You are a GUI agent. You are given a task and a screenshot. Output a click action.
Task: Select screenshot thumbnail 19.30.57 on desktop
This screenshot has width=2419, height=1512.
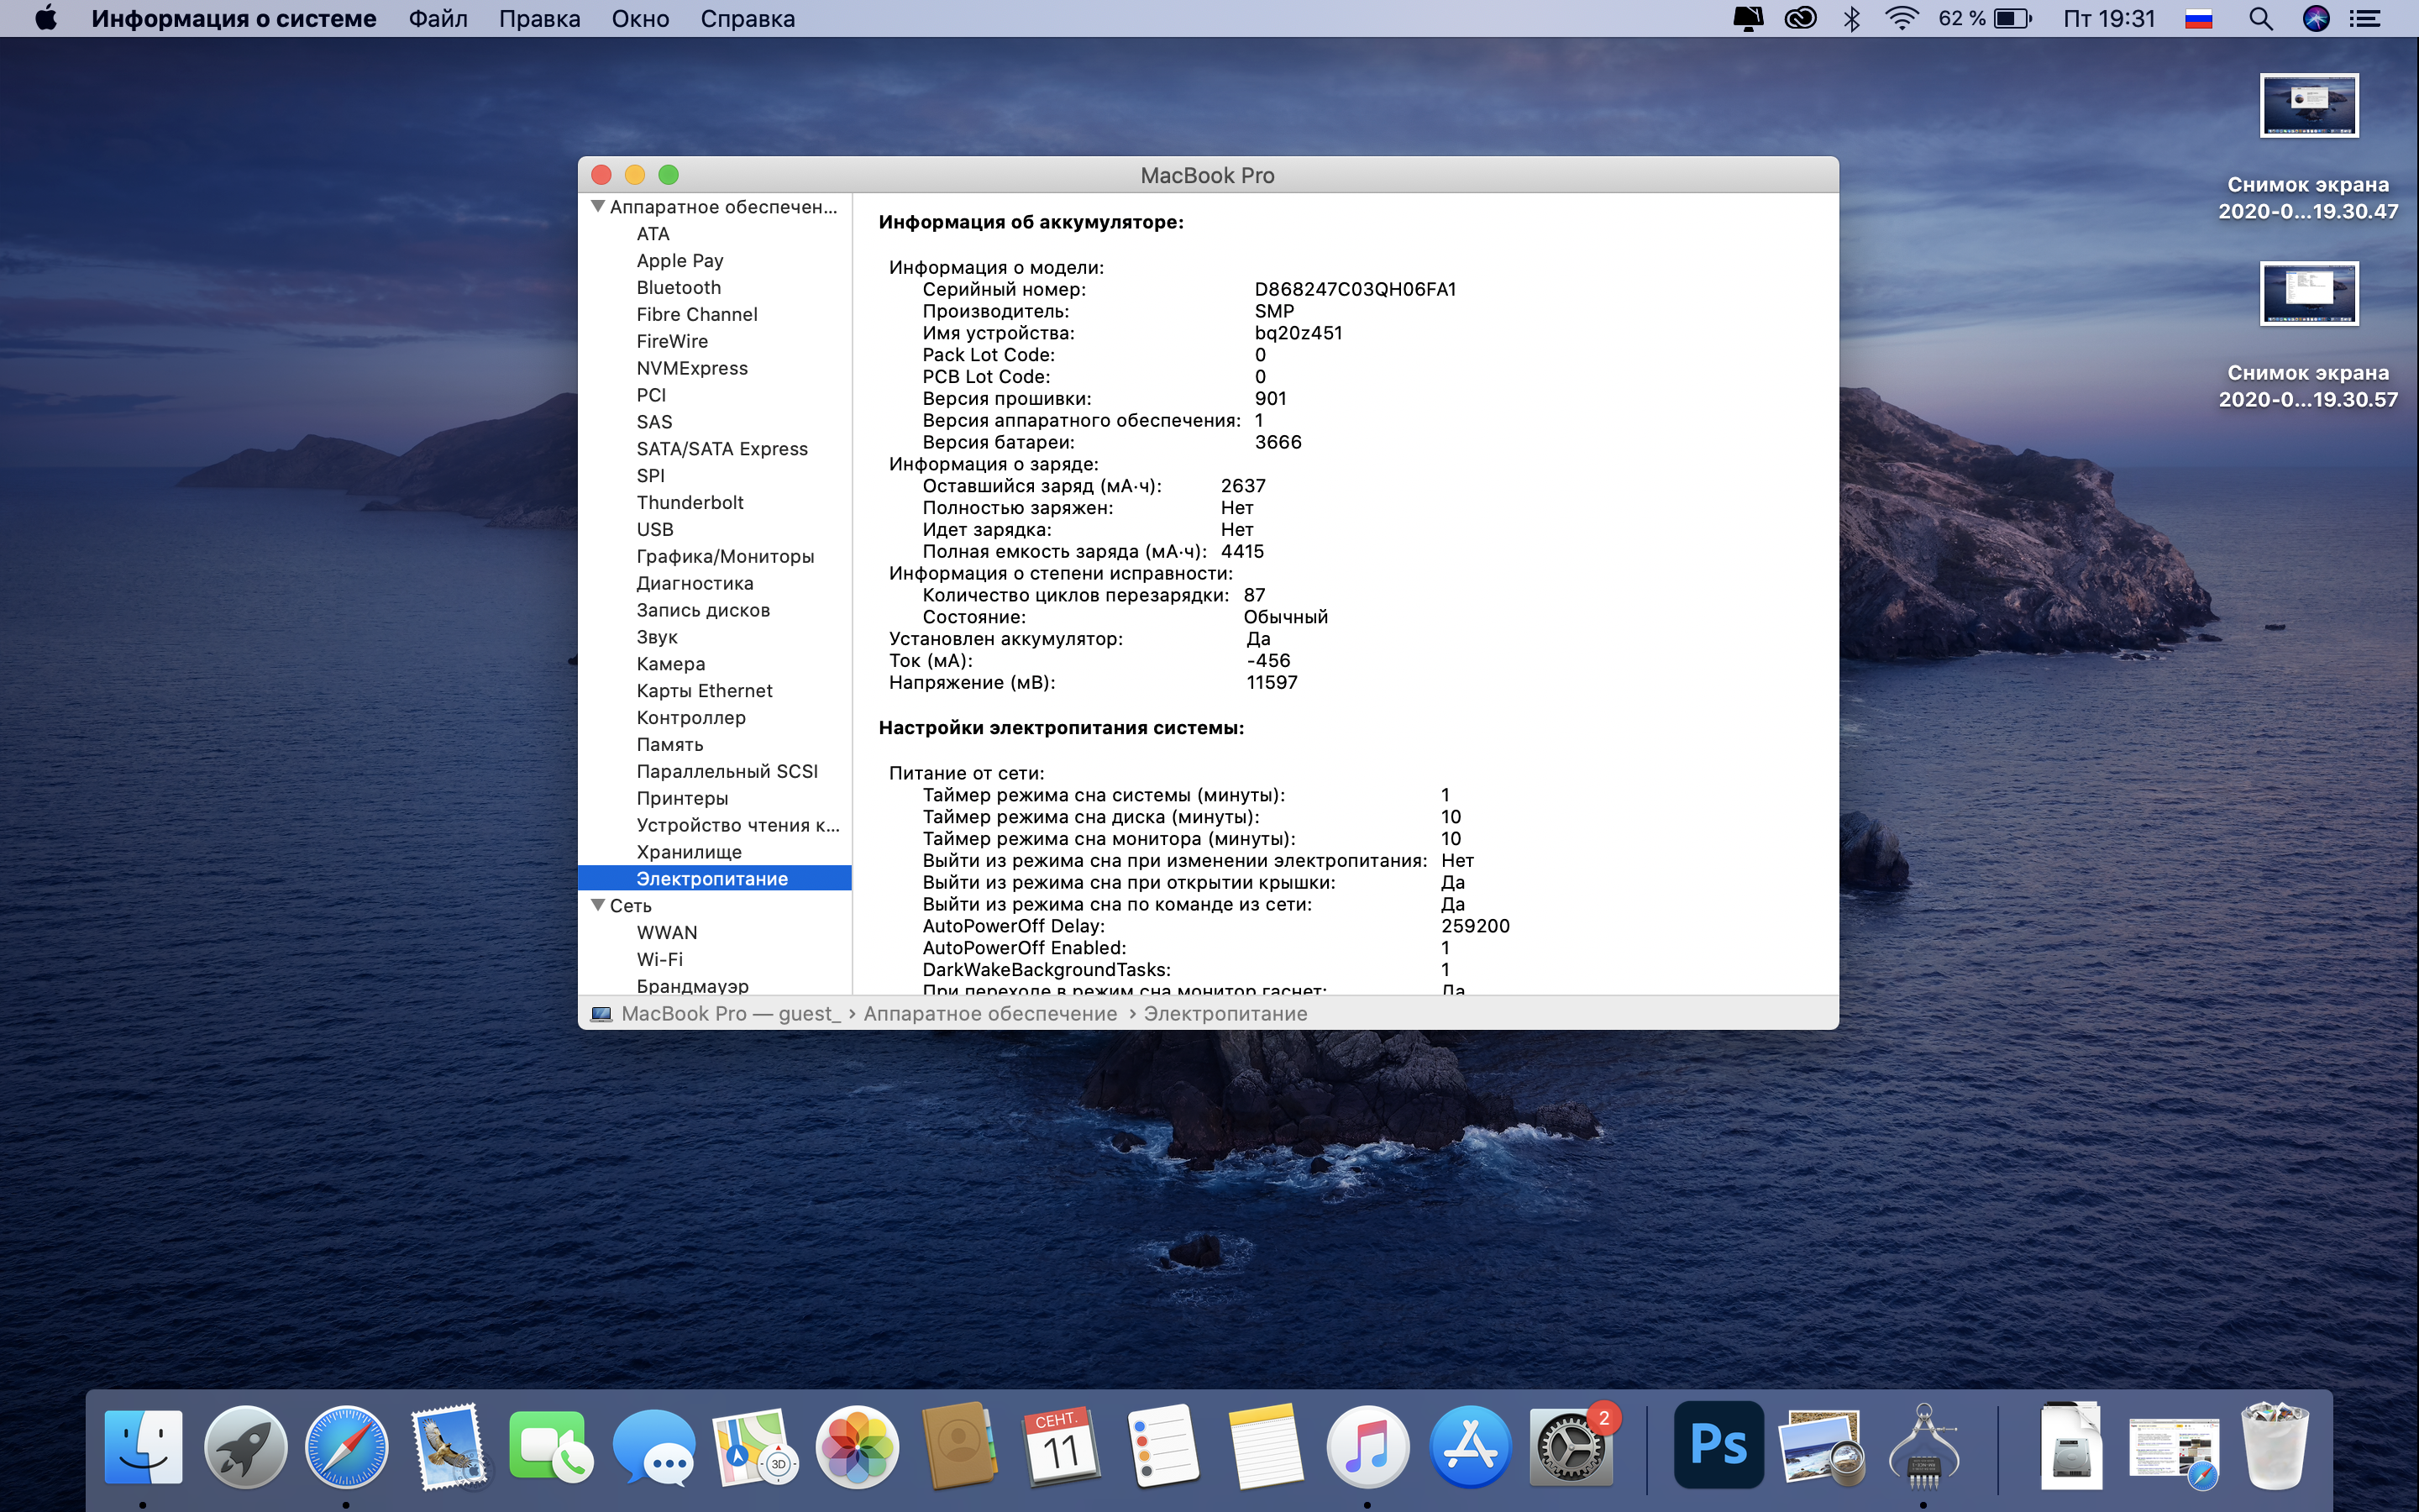click(x=2308, y=293)
